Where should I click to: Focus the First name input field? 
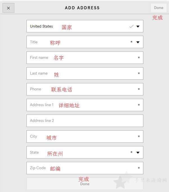click(85, 58)
